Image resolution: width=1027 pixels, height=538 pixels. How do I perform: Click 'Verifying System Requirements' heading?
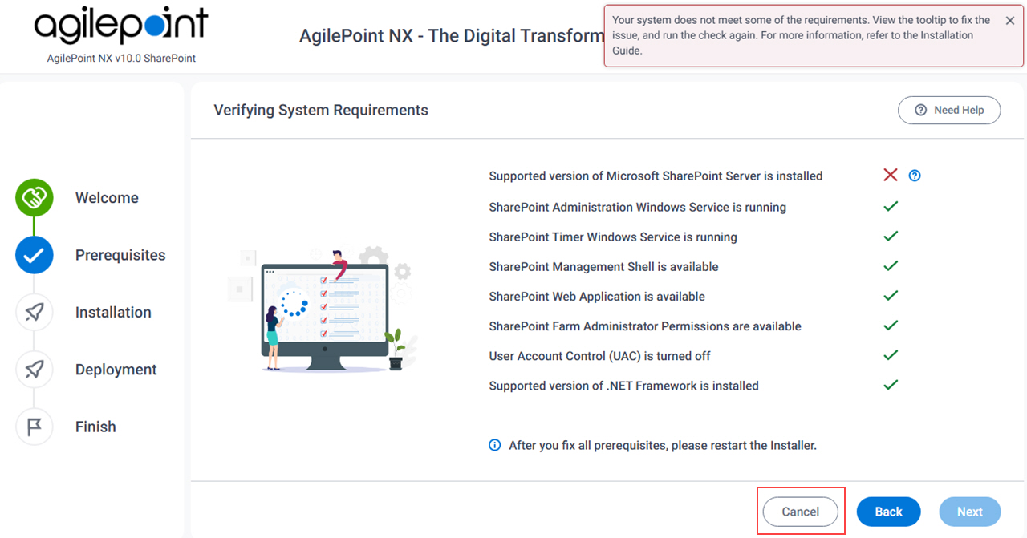[x=321, y=110]
